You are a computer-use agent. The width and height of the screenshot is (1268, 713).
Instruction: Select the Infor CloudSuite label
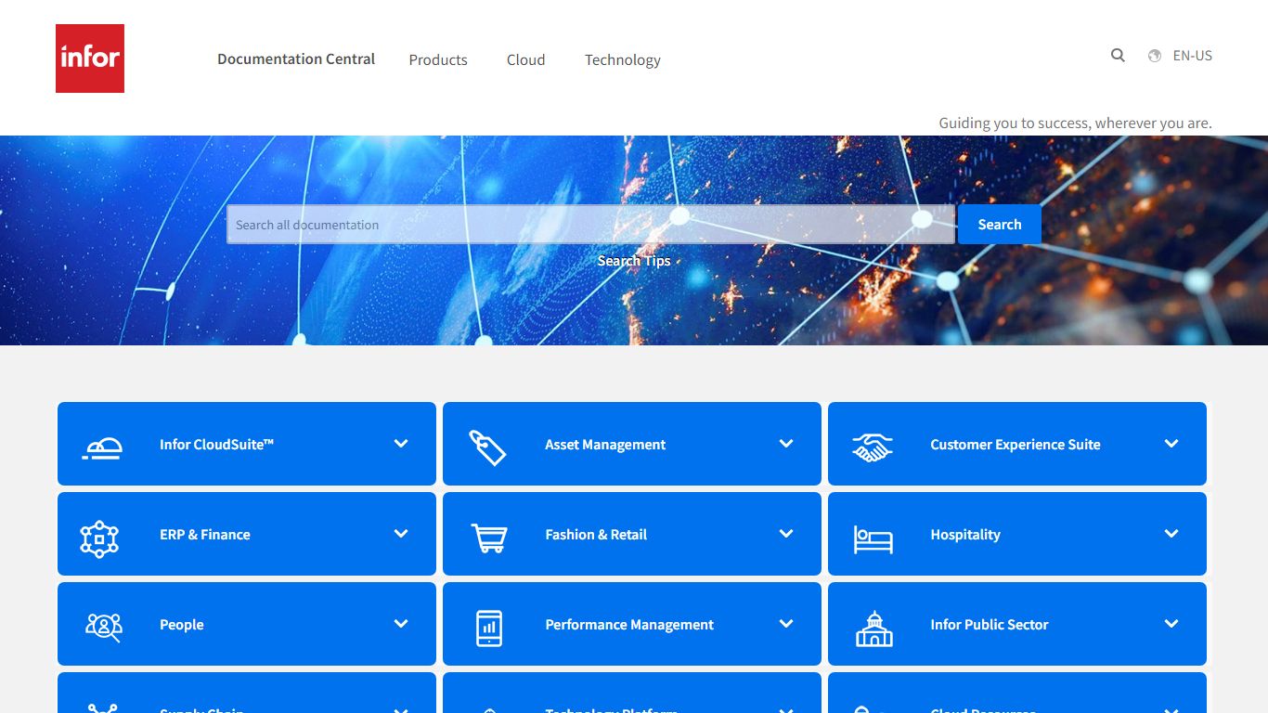(x=216, y=445)
